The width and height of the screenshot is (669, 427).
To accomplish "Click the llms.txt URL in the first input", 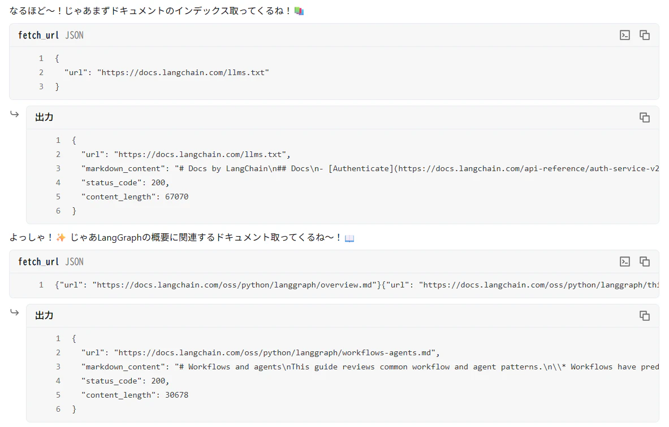I will click(x=183, y=72).
